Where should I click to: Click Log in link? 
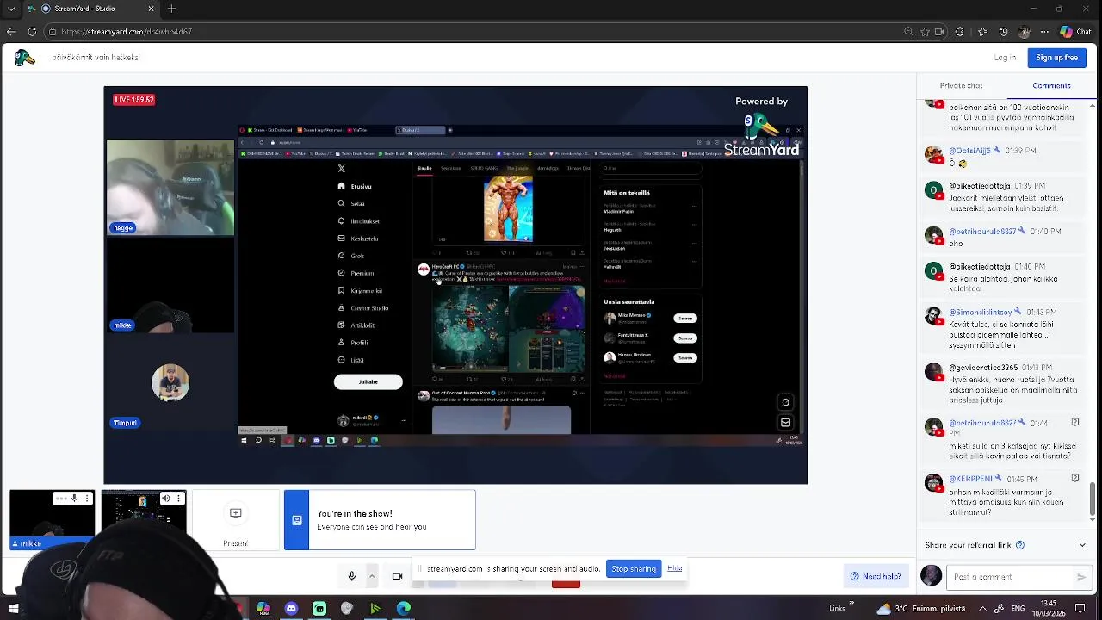pyautogui.click(x=1005, y=58)
